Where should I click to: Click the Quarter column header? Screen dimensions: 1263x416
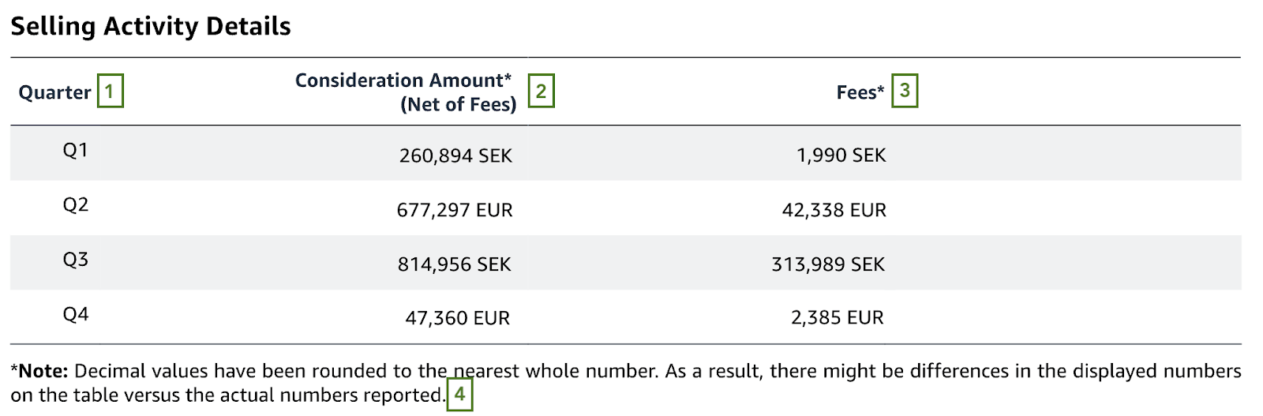[x=54, y=92]
